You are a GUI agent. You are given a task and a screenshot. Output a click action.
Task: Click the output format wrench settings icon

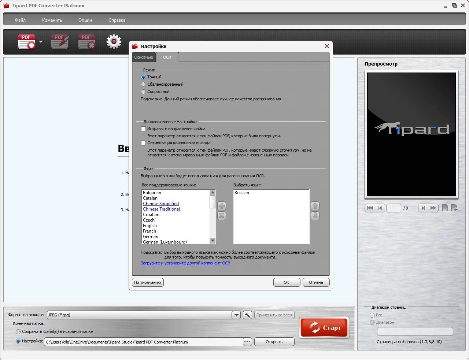coord(247,315)
